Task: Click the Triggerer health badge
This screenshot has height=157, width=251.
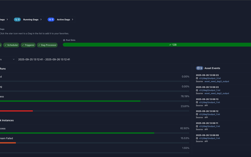Action: (28, 45)
